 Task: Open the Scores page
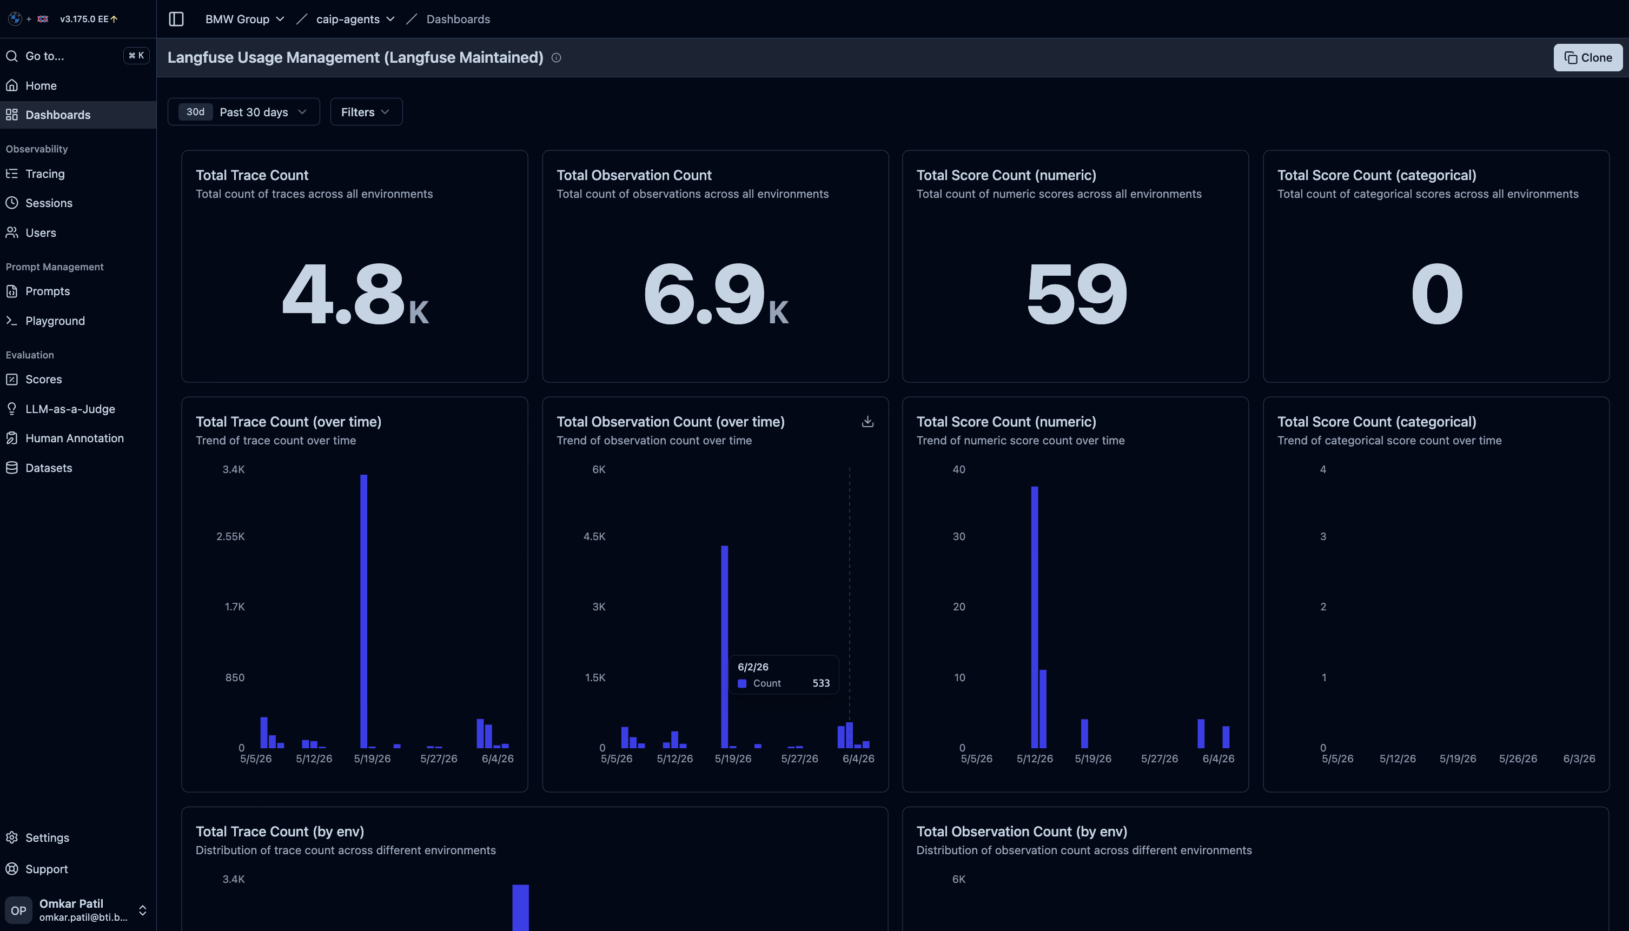77,379
